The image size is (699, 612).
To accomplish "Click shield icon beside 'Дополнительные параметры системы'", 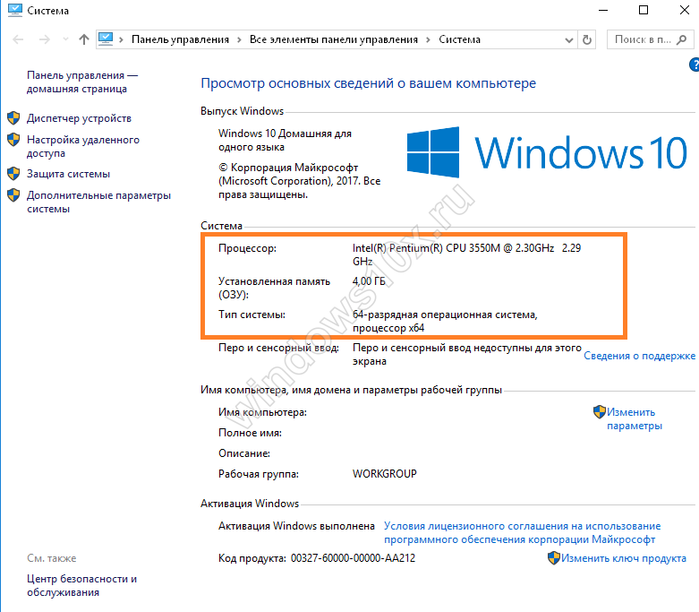I will [13, 195].
